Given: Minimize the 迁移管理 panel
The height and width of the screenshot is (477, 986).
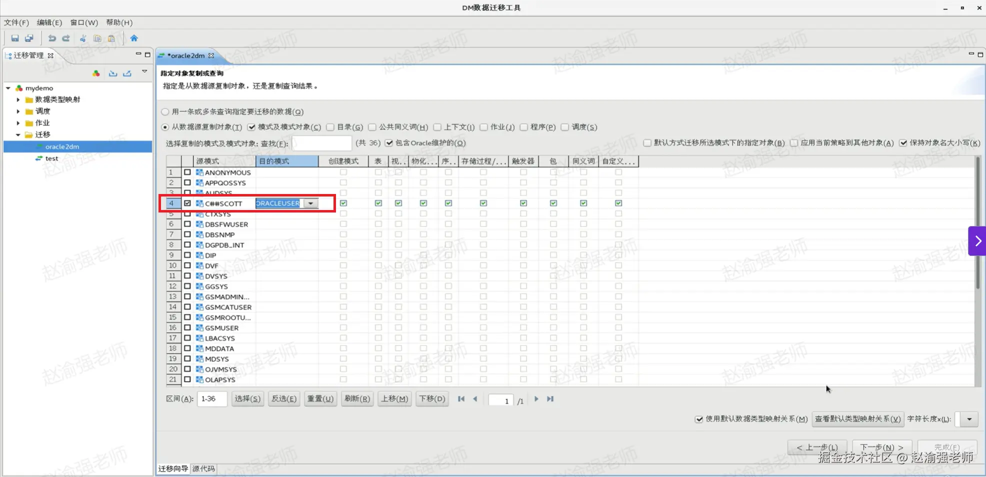Looking at the screenshot, I should (138, 54).
